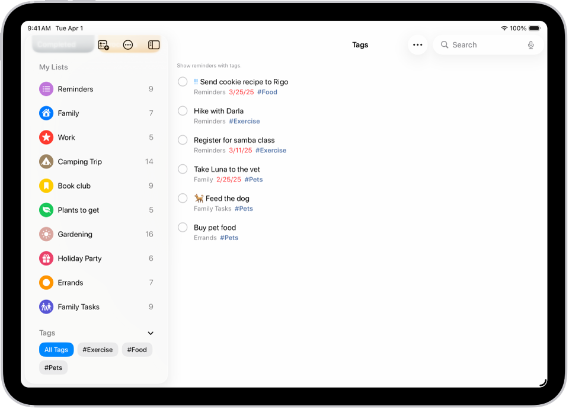Open the Book club bookmark icon
569x409 pixels.
[x=46, y=186]
